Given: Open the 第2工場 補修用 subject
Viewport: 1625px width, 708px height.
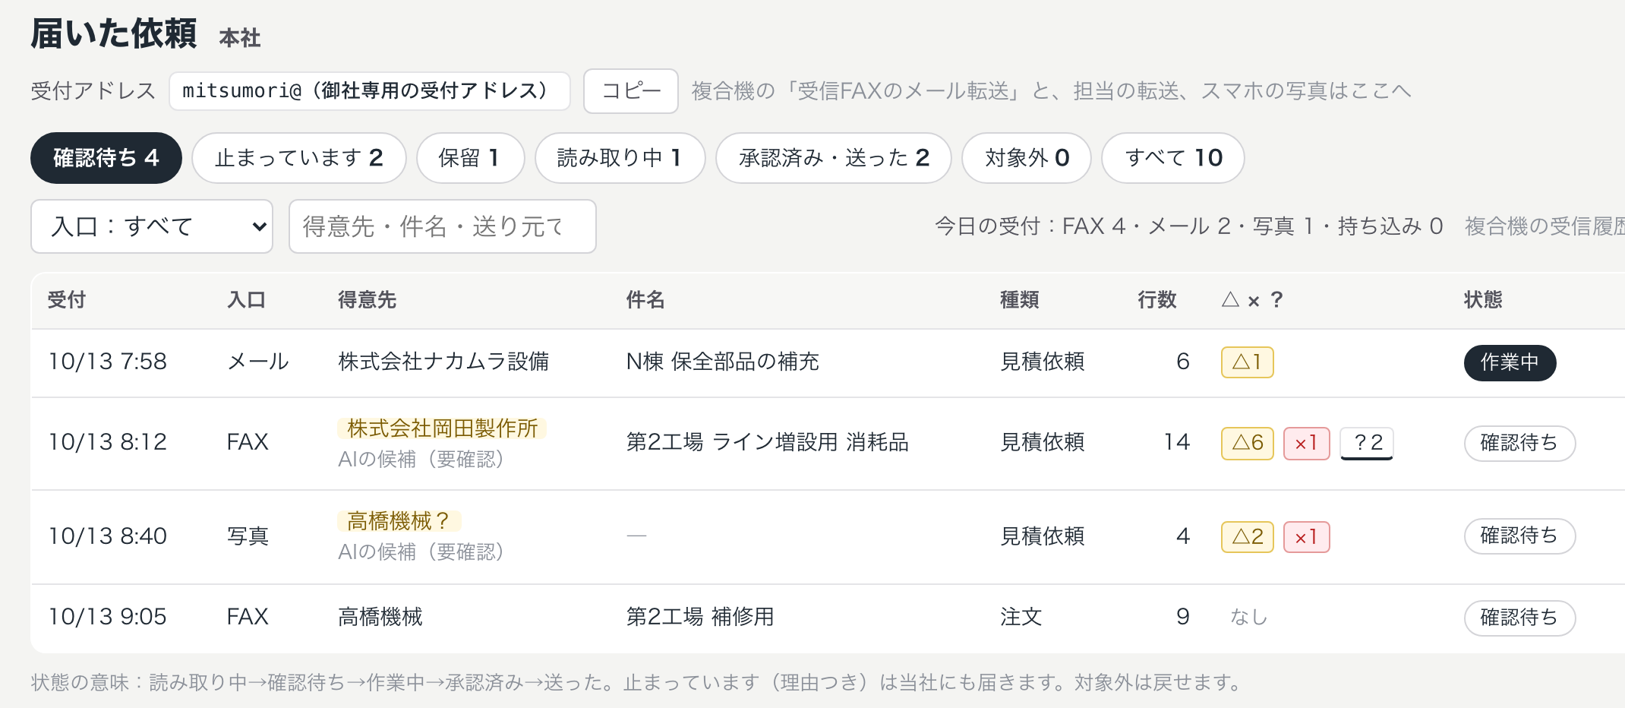Looking at the screenshot, I should tap(699, 617).
